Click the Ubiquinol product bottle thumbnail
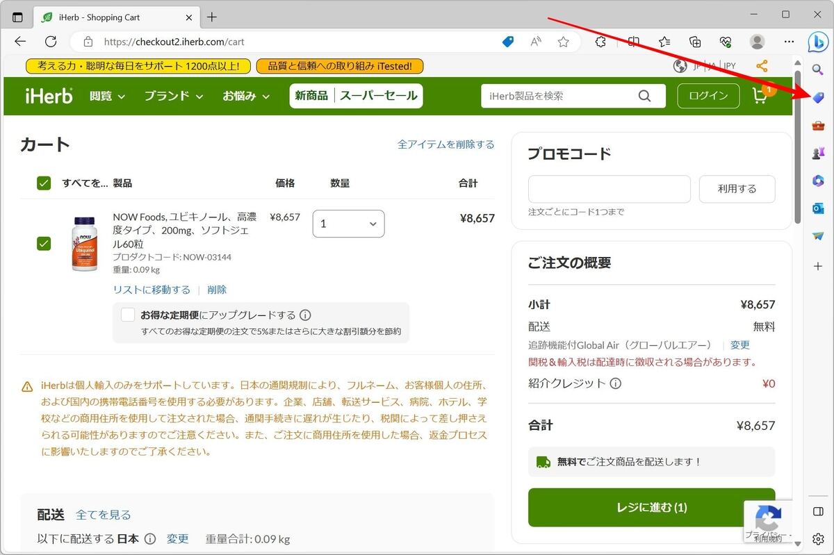 (84, 244)
